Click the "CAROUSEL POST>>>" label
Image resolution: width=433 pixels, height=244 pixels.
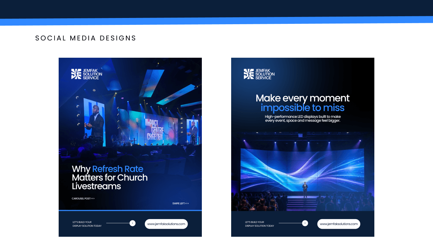[83, 199]
